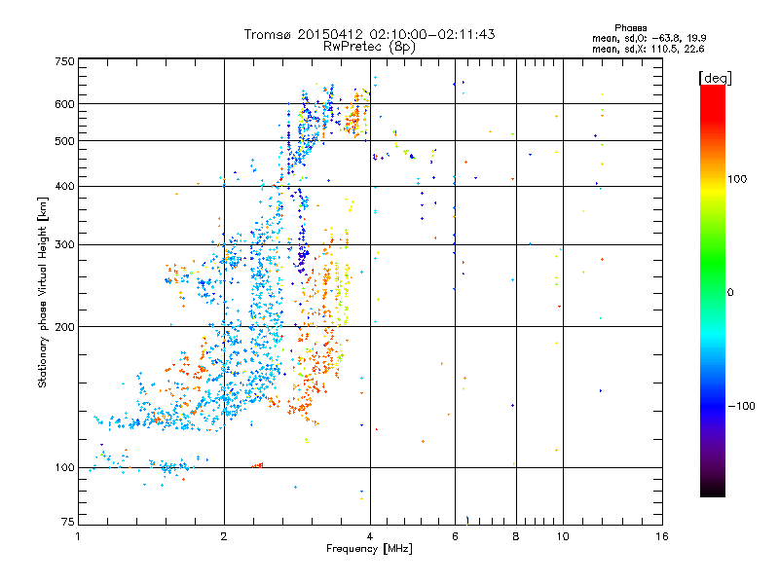This screenshot has width=779, height=584.
Task: Click the colorbar at the 0 level
Action: tap(713, 292)
